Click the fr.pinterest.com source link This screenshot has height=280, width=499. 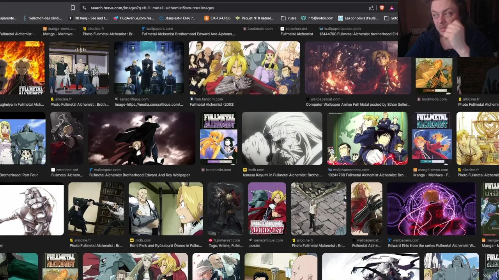(226, 240)
